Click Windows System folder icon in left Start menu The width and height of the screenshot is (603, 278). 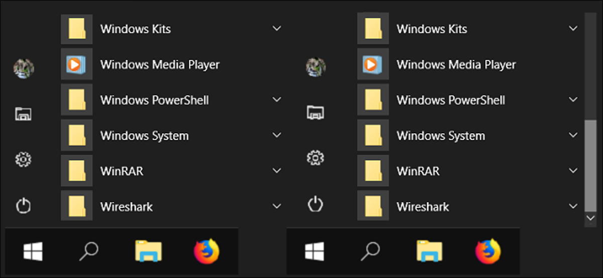pyautogui.click(x=76, y=135)
